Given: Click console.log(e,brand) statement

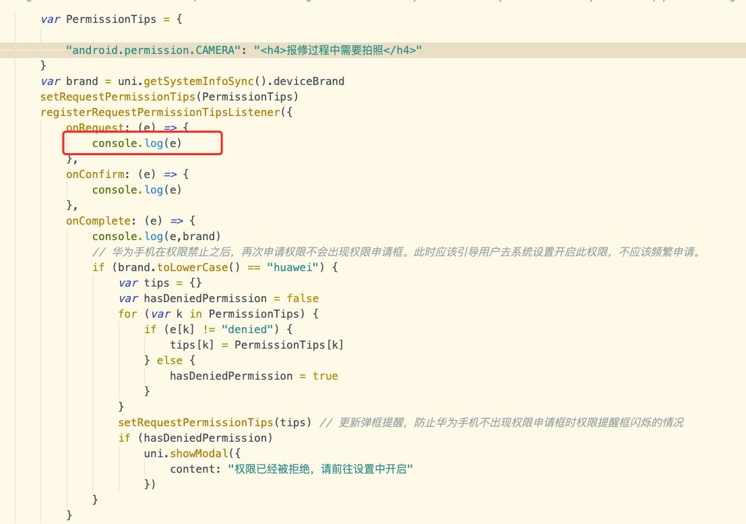Looking at the screenshot, I should 156,236.
